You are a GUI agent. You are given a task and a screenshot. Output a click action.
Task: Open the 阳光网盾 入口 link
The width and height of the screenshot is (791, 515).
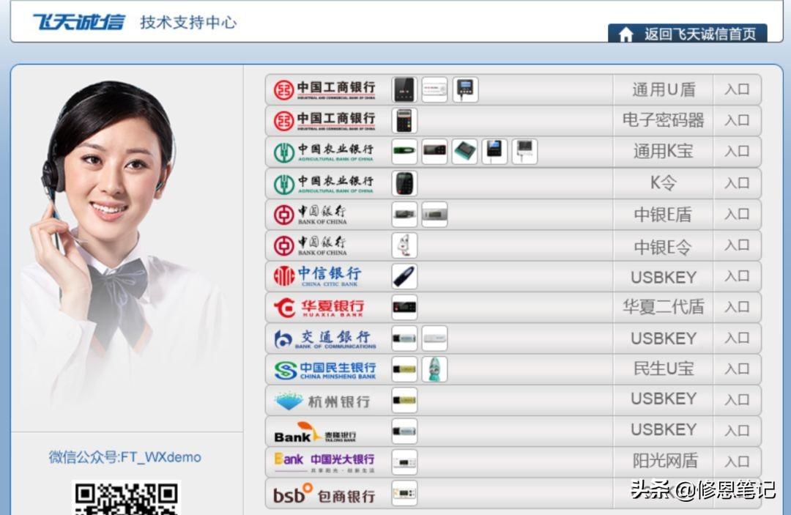point(738,461)
